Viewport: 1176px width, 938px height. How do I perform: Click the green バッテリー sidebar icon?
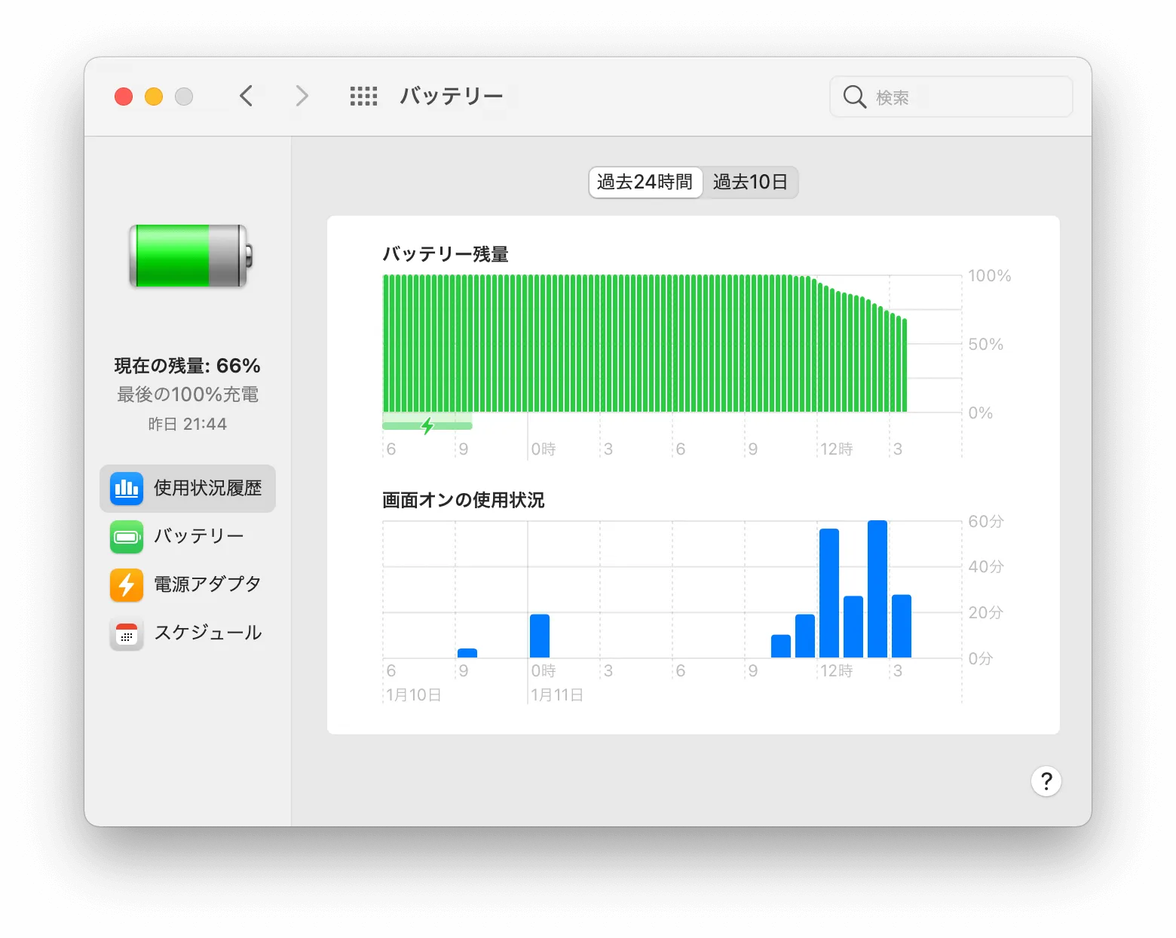[127, 537]
